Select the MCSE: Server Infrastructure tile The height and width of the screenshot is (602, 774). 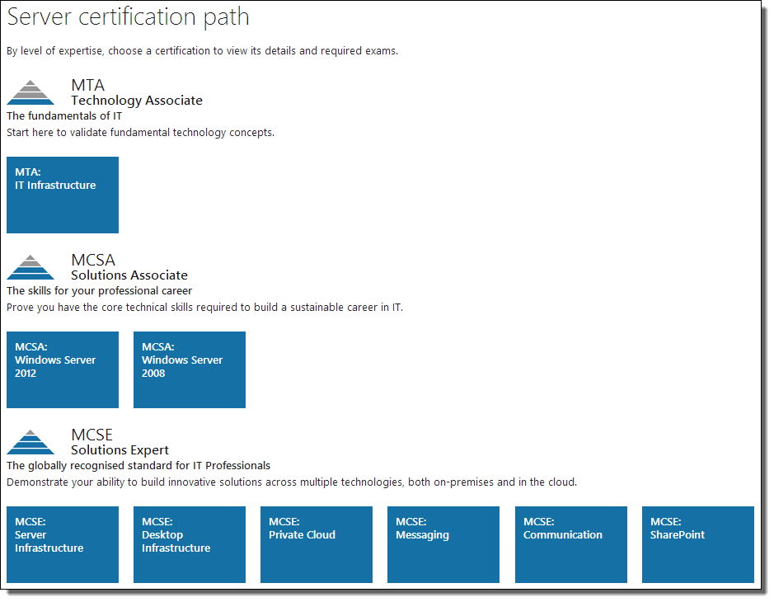[62, 544]
